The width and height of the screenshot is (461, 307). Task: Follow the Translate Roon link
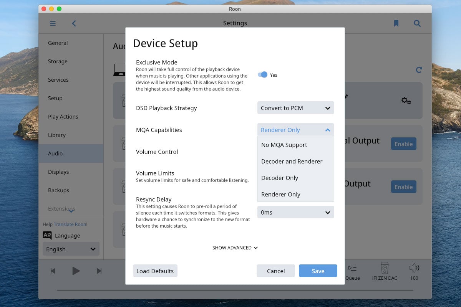tap(70, 224)
